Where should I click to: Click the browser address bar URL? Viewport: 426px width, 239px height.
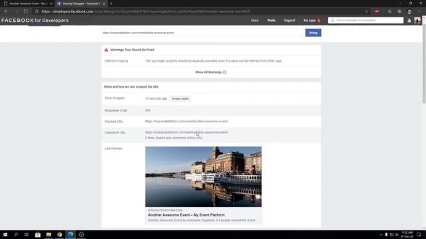click(146, 11)
